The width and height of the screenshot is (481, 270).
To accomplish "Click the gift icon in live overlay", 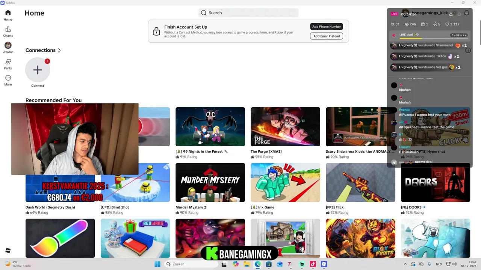I will [x=422, y=24].
